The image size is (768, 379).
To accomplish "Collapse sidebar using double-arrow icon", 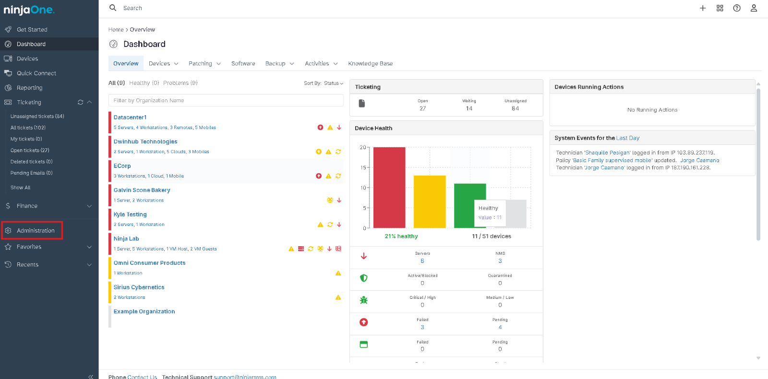I will tap(91, 376).
